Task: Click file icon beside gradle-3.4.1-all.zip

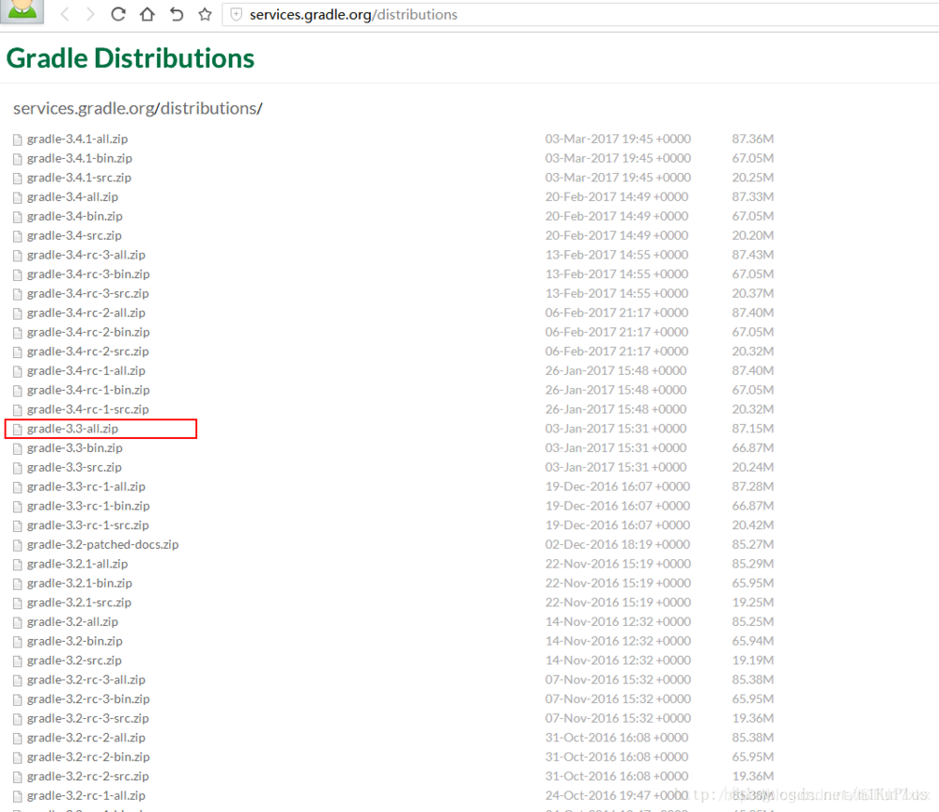Action: click(17, 140)
